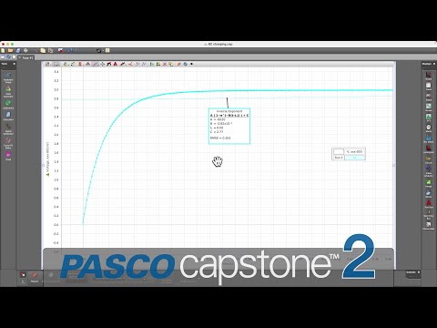Click the Record button at bottom left
The image size is (437, 328).
point(35,276)
